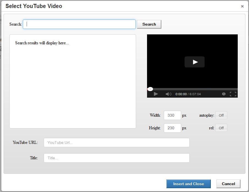The image size is (249, 192).
Task: Click the video time display 0:00:00 / 6:07:04
Action: click(x=188, y=94)
